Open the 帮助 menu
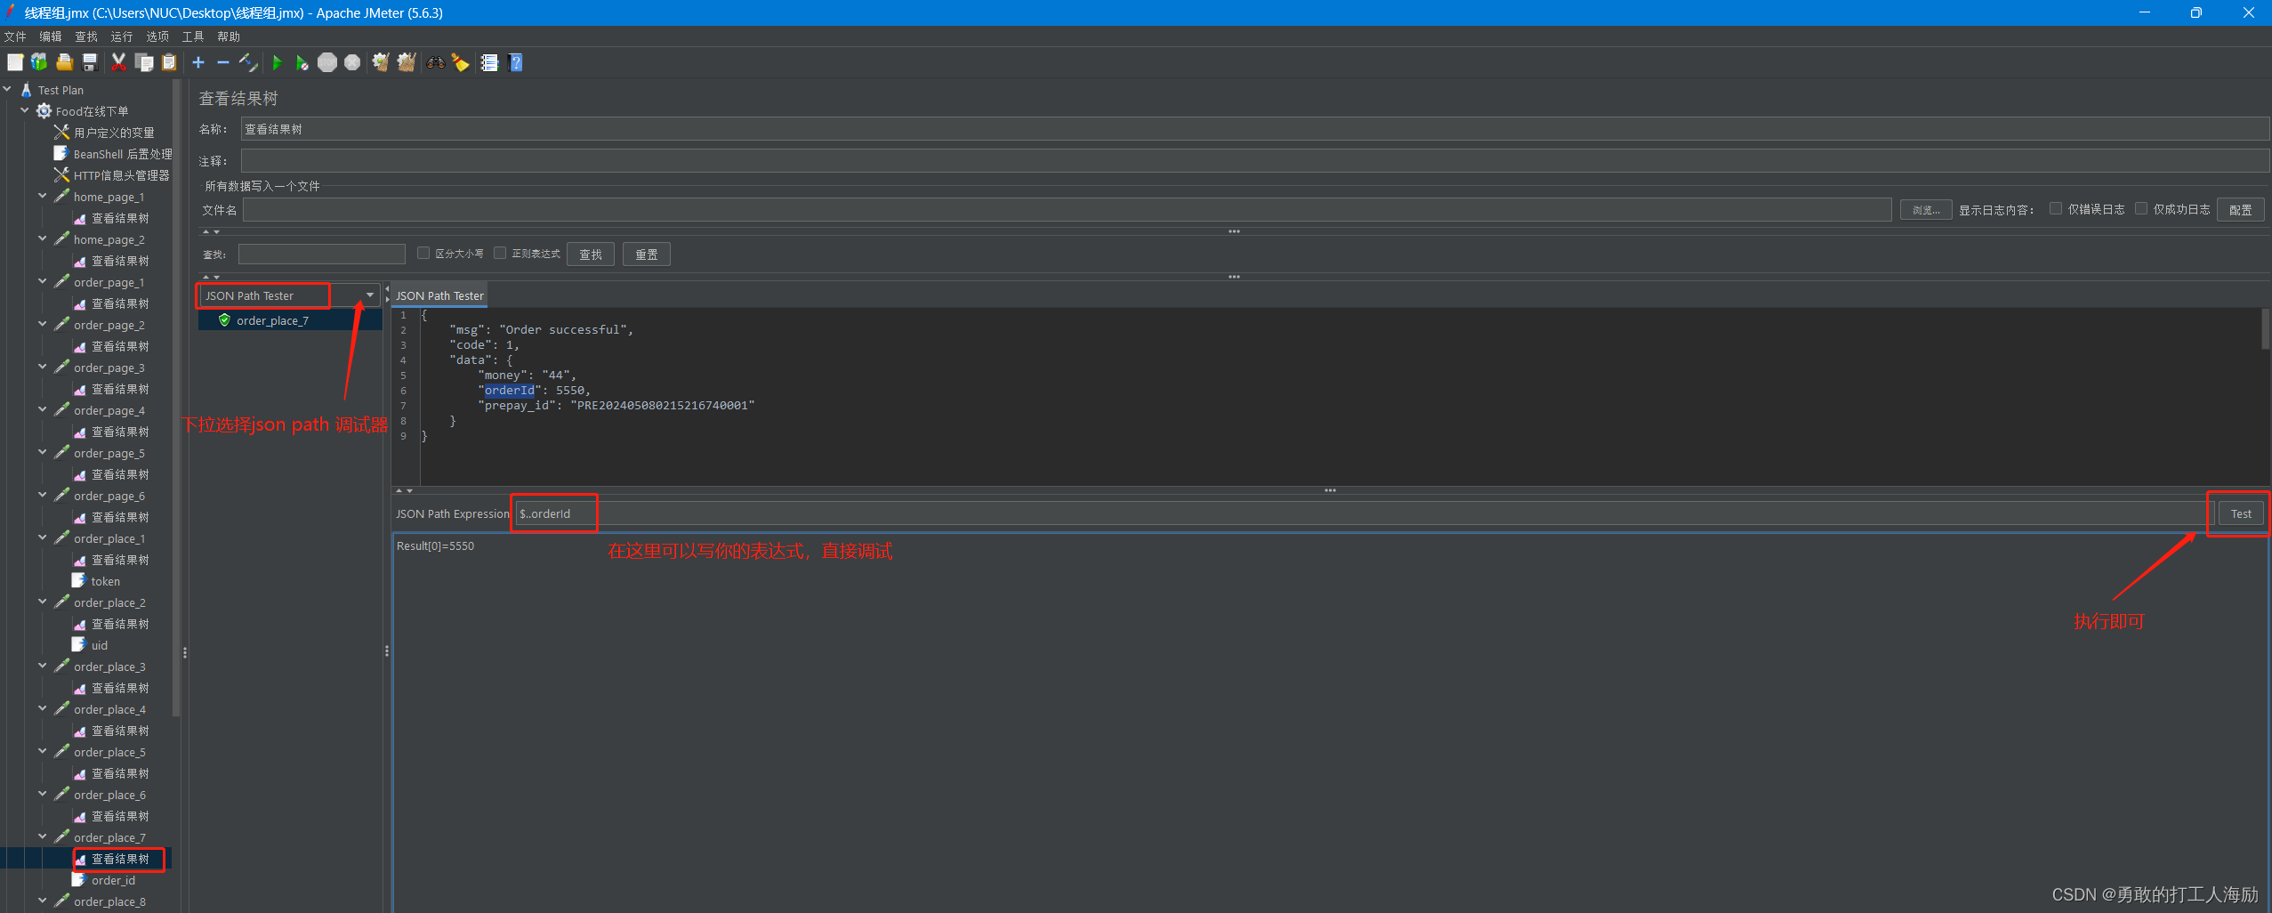The height and width of the screenshot is (913, 2272). [229, 36]
